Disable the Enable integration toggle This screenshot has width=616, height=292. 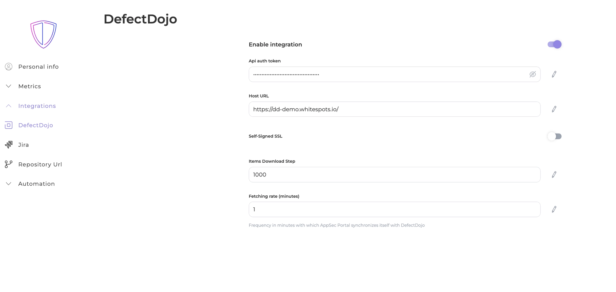pyautogui.click(x=554, y=44)
